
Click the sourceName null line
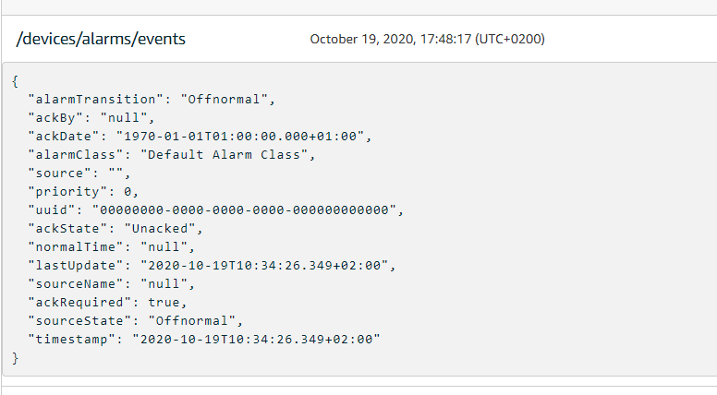coord(112,283)
